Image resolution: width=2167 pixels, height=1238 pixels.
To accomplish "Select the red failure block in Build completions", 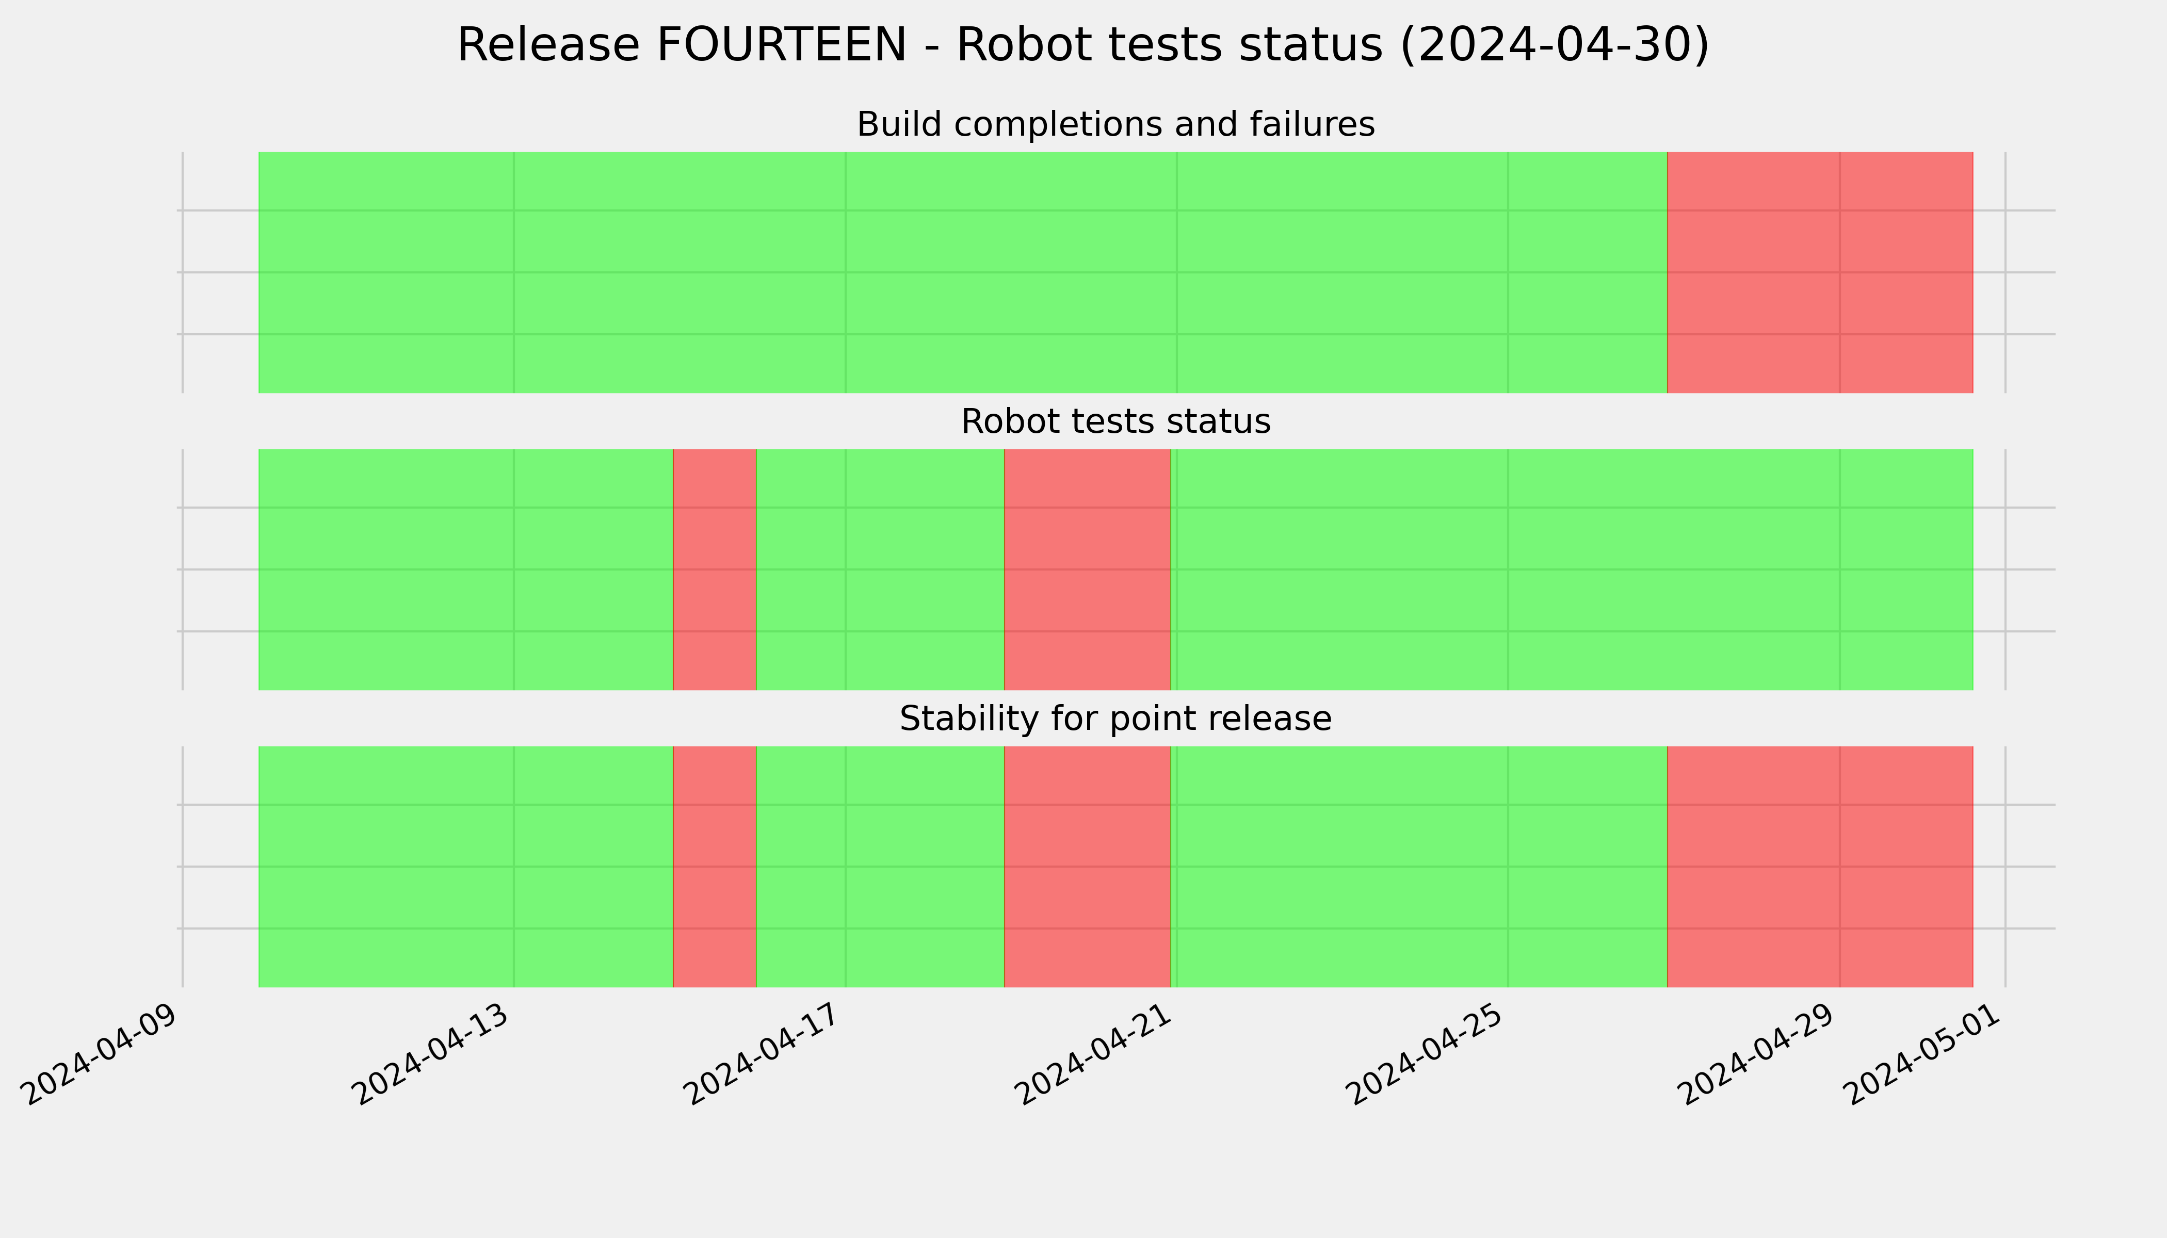I will [x=1820, y=272].
